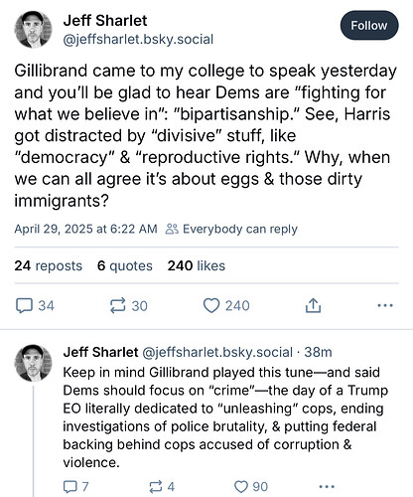Share the main post via share icon
The width and height of the screenshot is (413, 497).
pyautogui.click(x=313, y=305)
